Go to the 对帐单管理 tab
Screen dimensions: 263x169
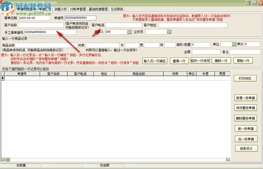[x=78, y=9]
